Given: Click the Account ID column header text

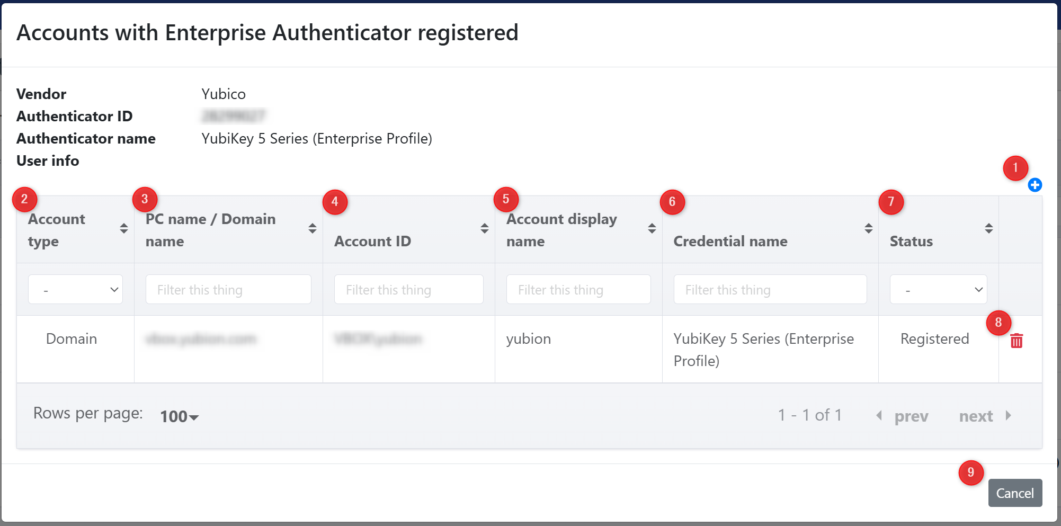Looking at the screenshot, I should (372, 242).
